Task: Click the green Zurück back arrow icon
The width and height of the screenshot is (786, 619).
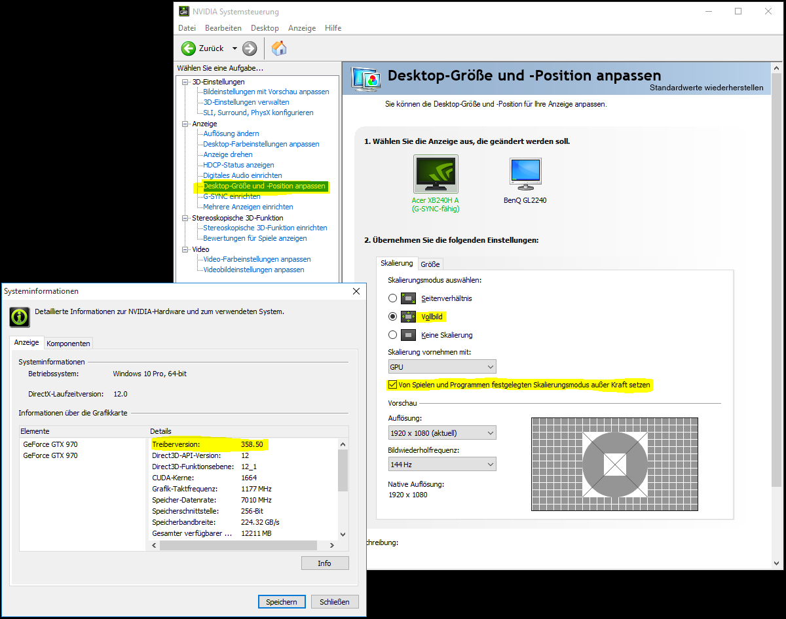Action: click(189, 48)
